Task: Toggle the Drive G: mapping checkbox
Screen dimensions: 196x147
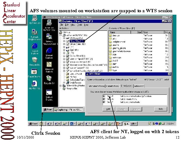Action: pyautogui.click(x=104, y=99)
